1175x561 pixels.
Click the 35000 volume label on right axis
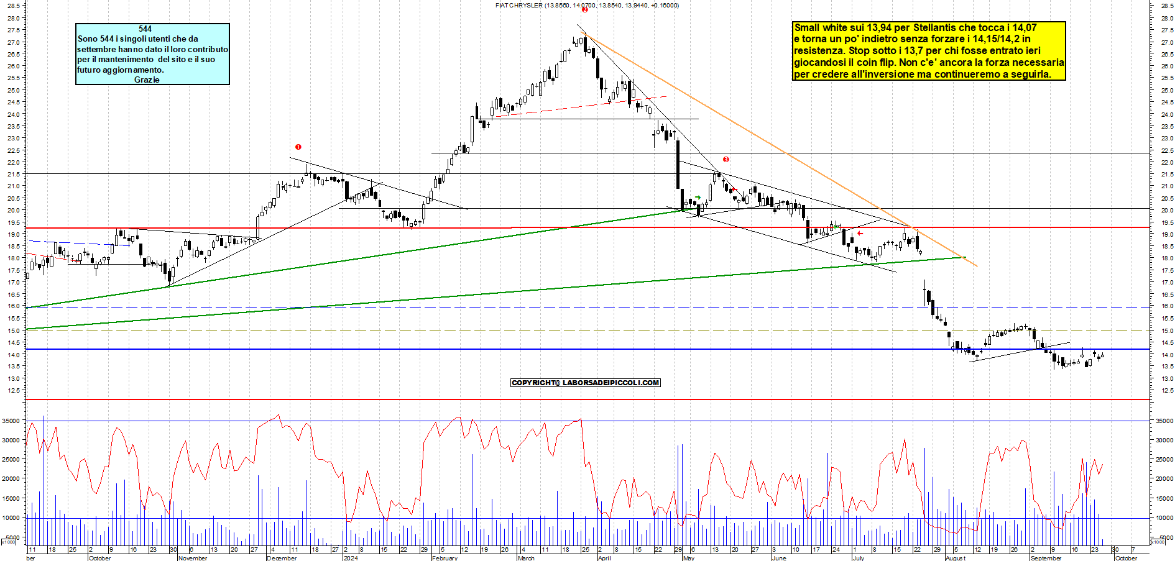click(1164, 421)
